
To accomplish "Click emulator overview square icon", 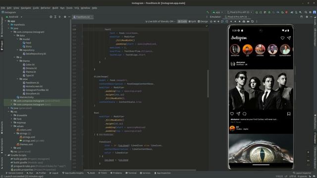I will click(240, 21).
